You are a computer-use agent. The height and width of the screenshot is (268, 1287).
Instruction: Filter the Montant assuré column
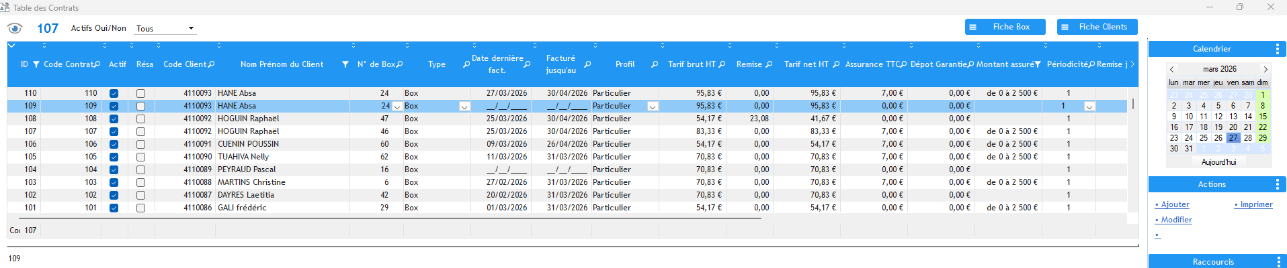(x=1038, y=64)
